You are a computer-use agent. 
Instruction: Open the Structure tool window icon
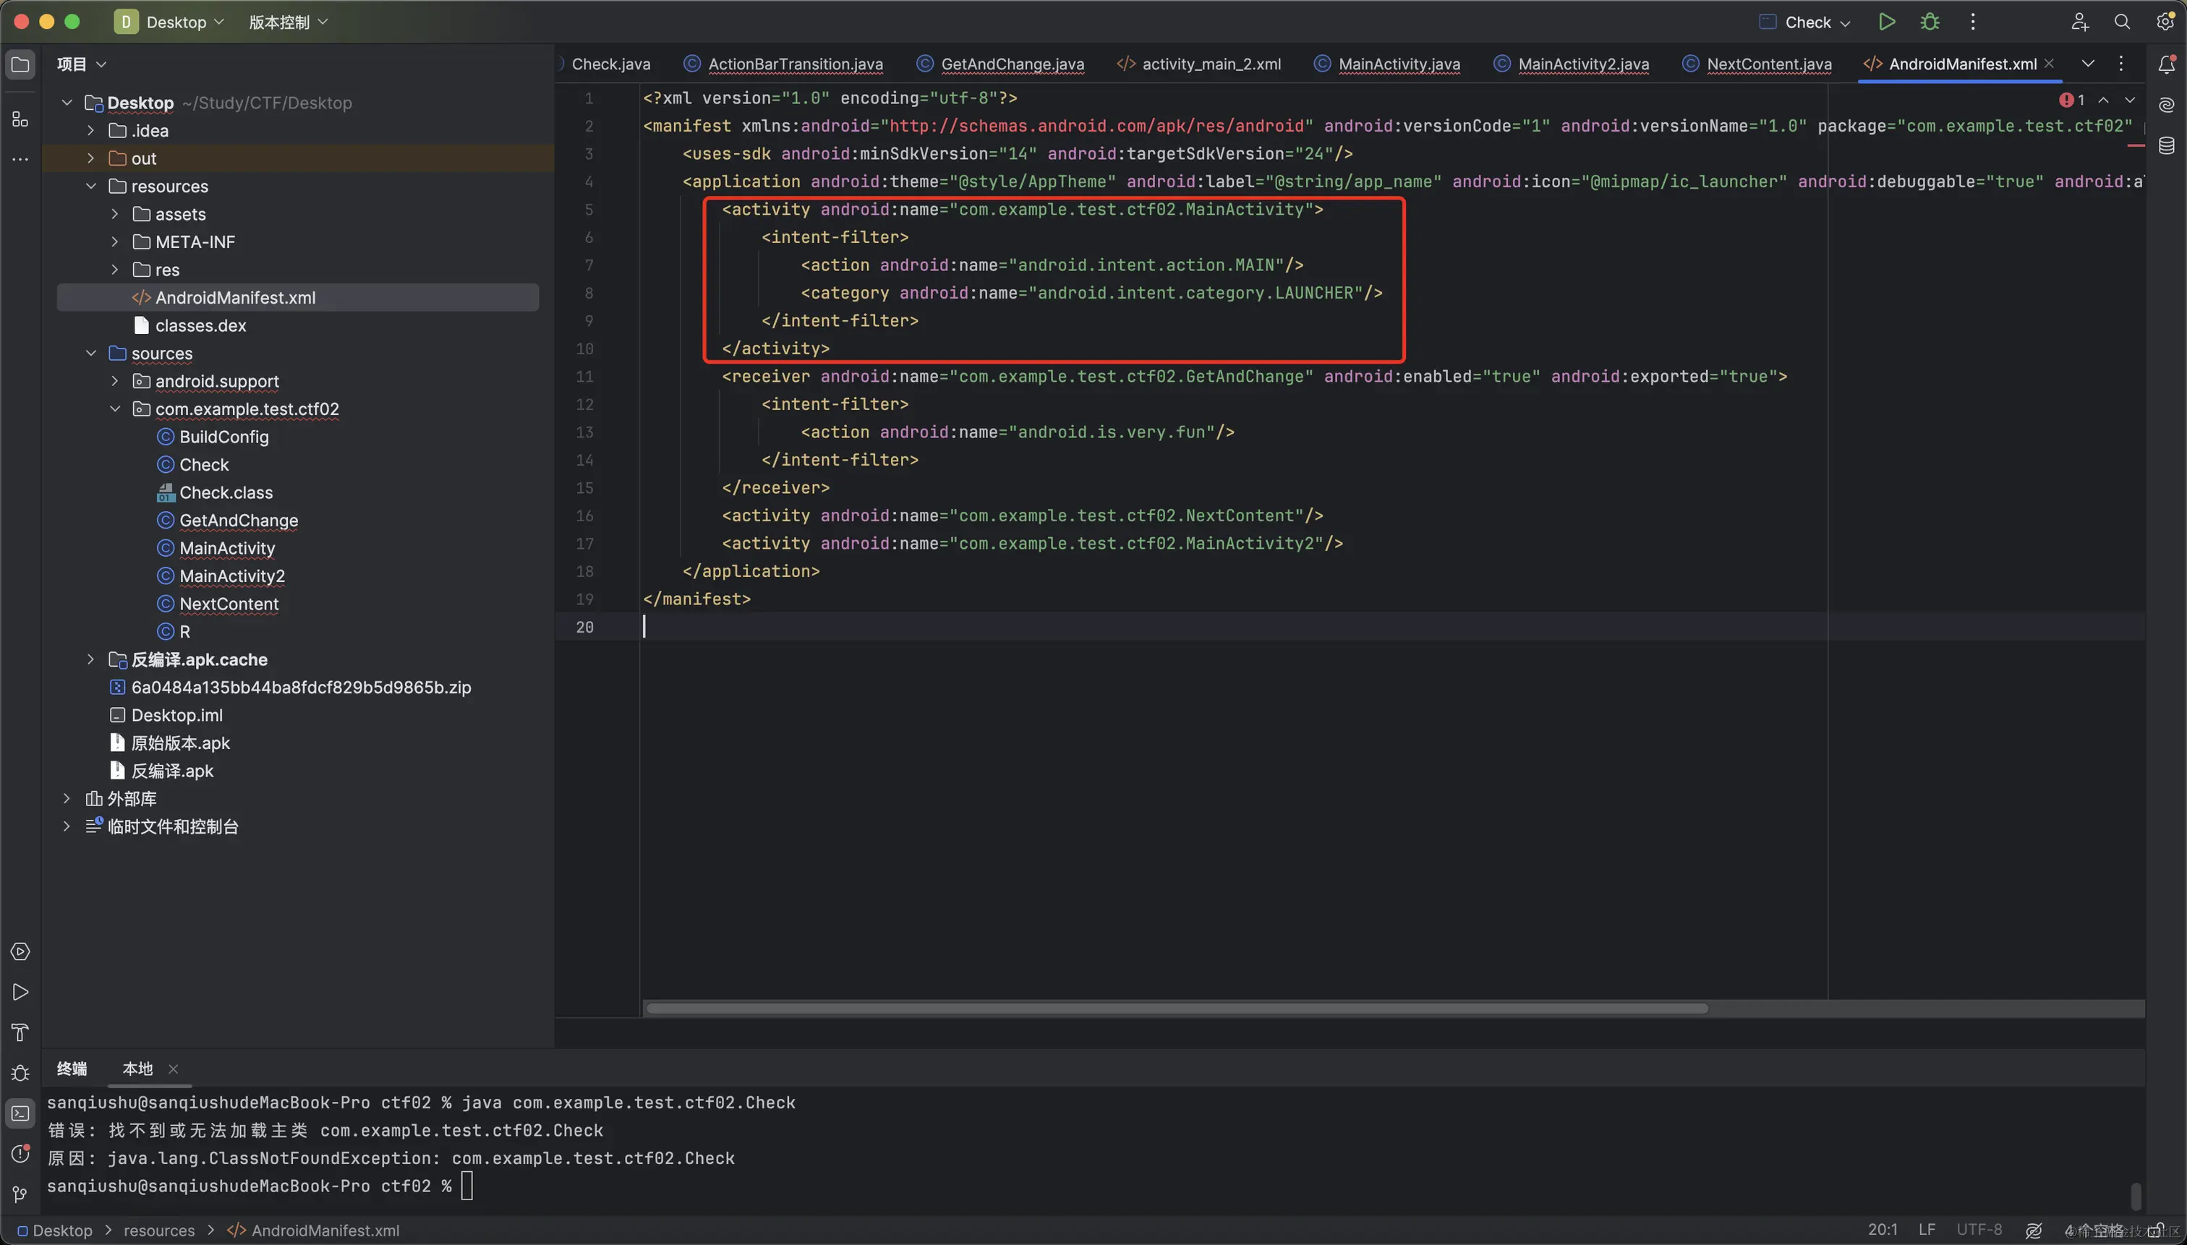(20, 120)
